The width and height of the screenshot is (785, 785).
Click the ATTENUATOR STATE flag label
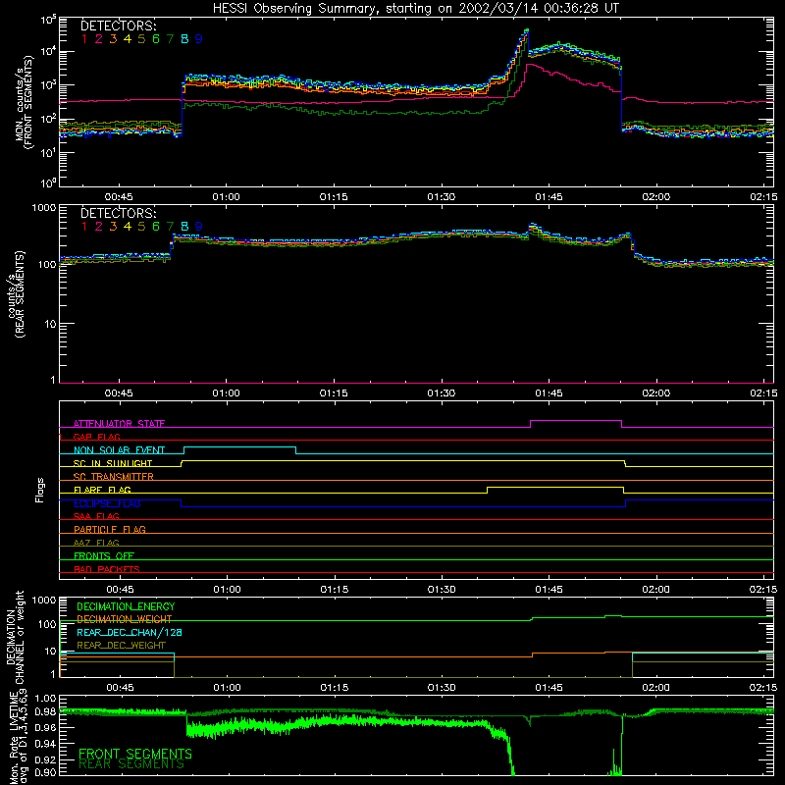pos(119,424)
